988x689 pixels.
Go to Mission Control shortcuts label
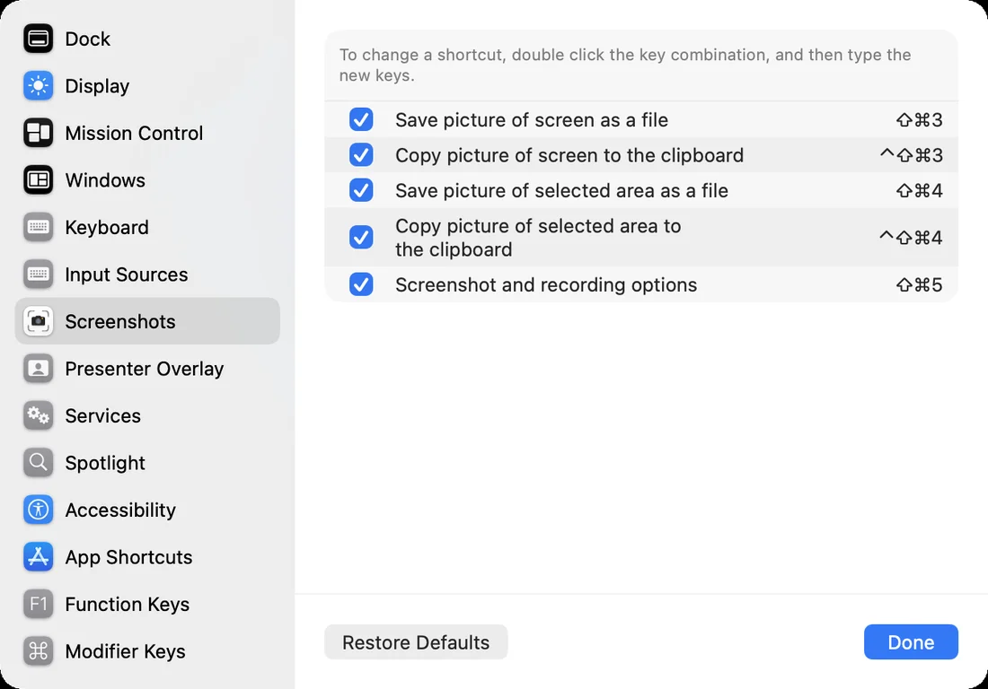[x=134, y=134]
